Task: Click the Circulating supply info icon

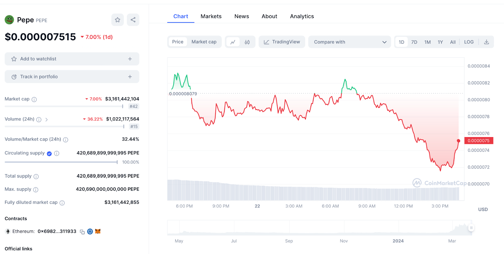Action: [x=57, y=153]
